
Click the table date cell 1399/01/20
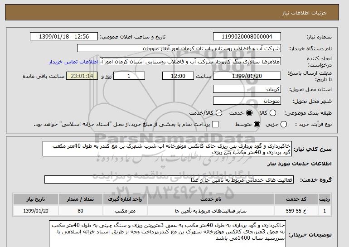tap(36, 211)
